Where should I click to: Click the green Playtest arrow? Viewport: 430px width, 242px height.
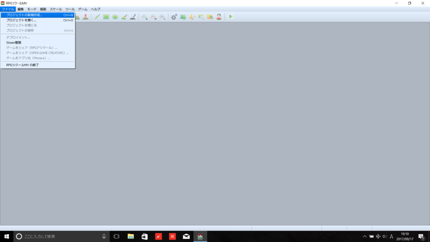[x=231, y=17]
